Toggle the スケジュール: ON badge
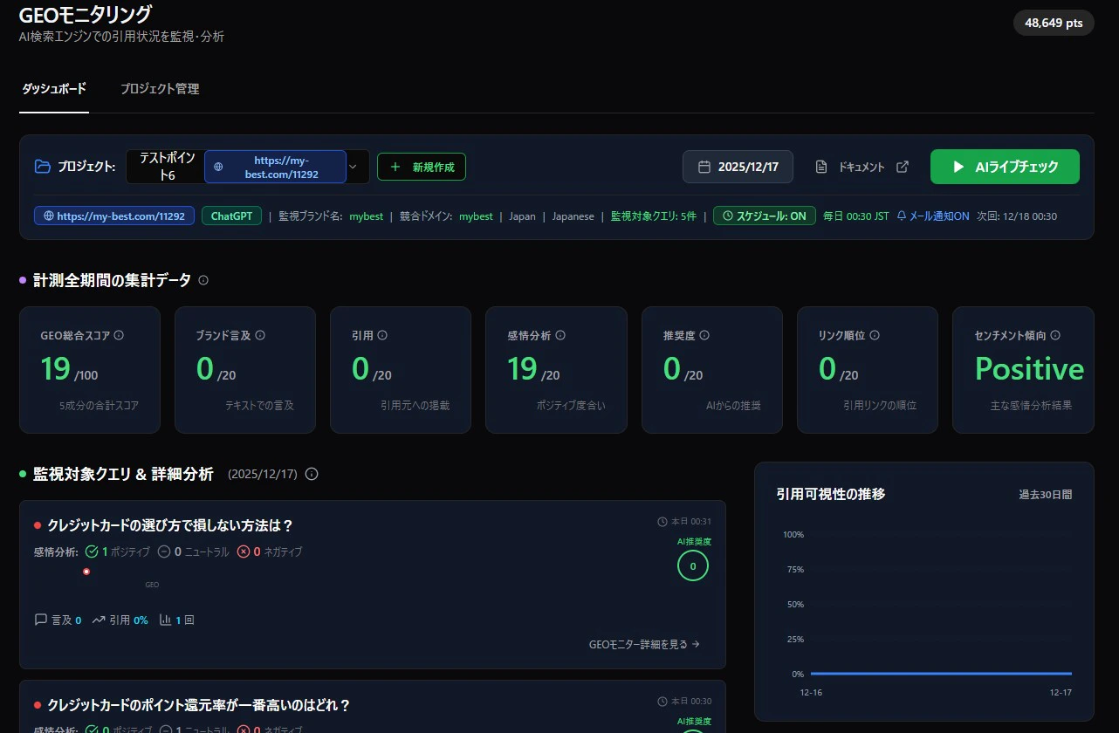Screen dimensions: 1119x733 pyautogui.click(x=765, y=216)
